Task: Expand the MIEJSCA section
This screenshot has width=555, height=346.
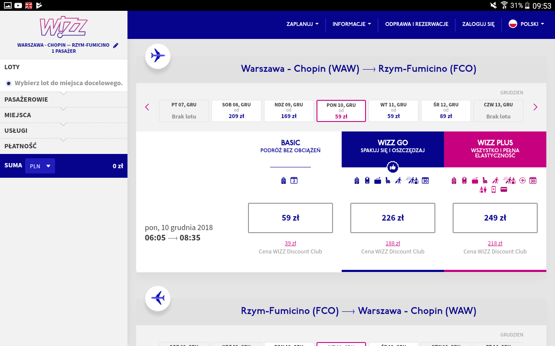Action: (x=64, y=115)
